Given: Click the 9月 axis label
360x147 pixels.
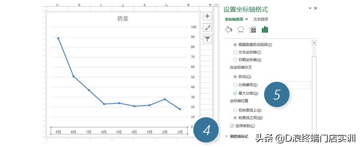Looking at the screenshot, I should pyautogui.click(x=58, y=132).
